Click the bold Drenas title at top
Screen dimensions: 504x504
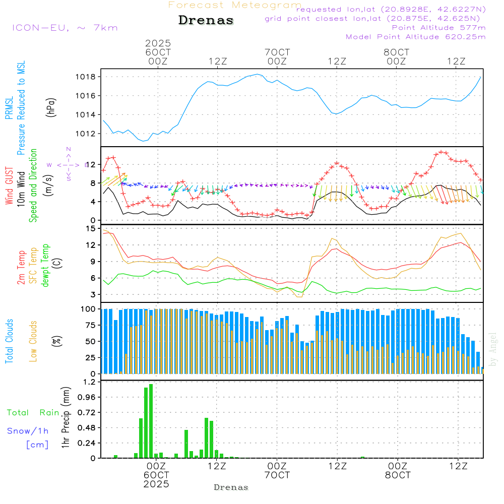pos(206,21)
